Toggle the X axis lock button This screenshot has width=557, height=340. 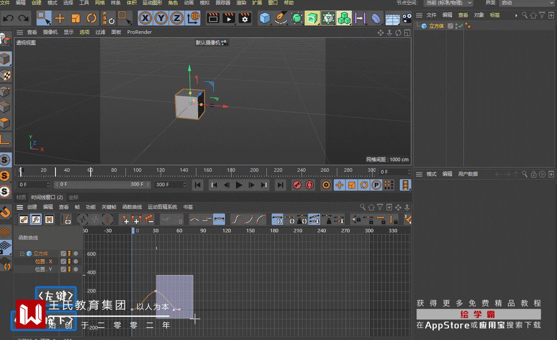coord(145,18)
